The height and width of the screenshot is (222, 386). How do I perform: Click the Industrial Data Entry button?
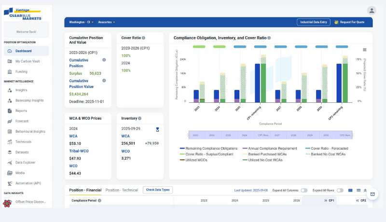pyautogui.click(x=313, y=22)
